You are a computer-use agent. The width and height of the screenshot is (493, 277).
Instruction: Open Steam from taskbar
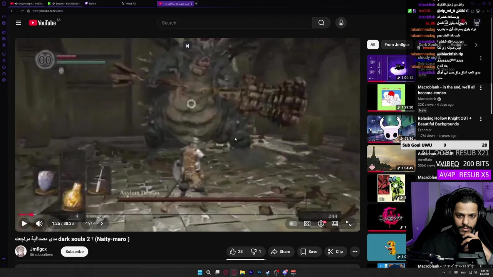[x=268, y=272]
